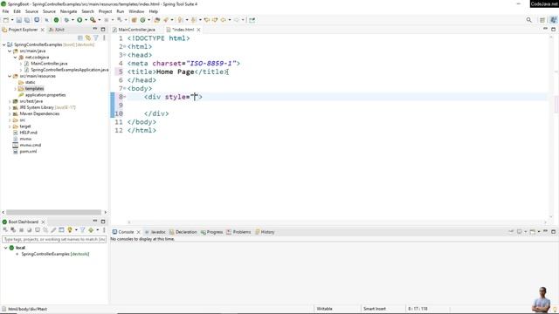Open the lightbulb dropdown arrow in Boot Dashboard
The height and width of the screenshot is (314, 559).
[76, 230]
